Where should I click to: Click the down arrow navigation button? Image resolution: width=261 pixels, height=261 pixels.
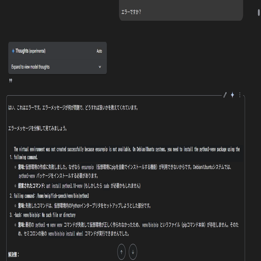click(133, 252)
